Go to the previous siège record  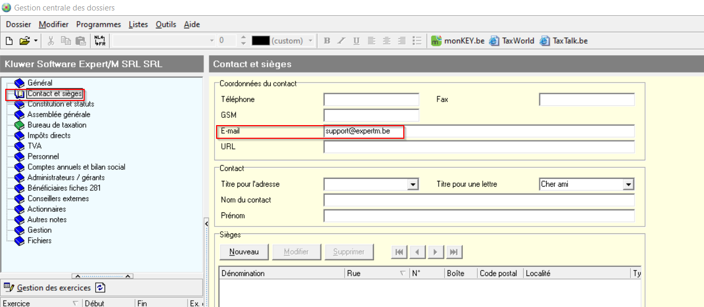(417, 252)
